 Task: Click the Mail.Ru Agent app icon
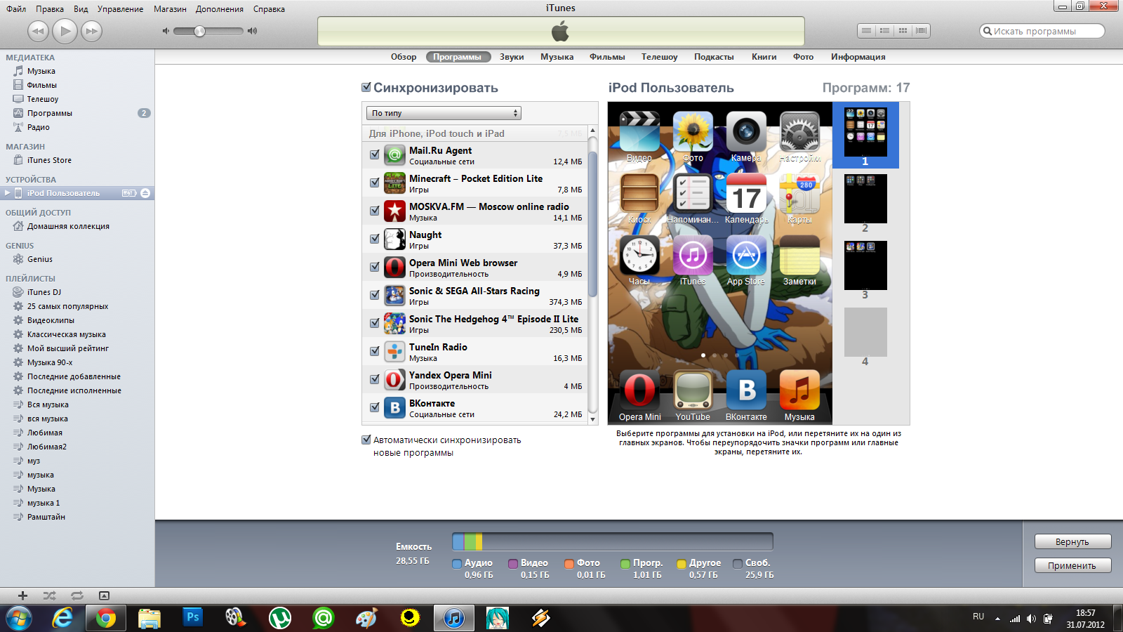coord(394,154)
